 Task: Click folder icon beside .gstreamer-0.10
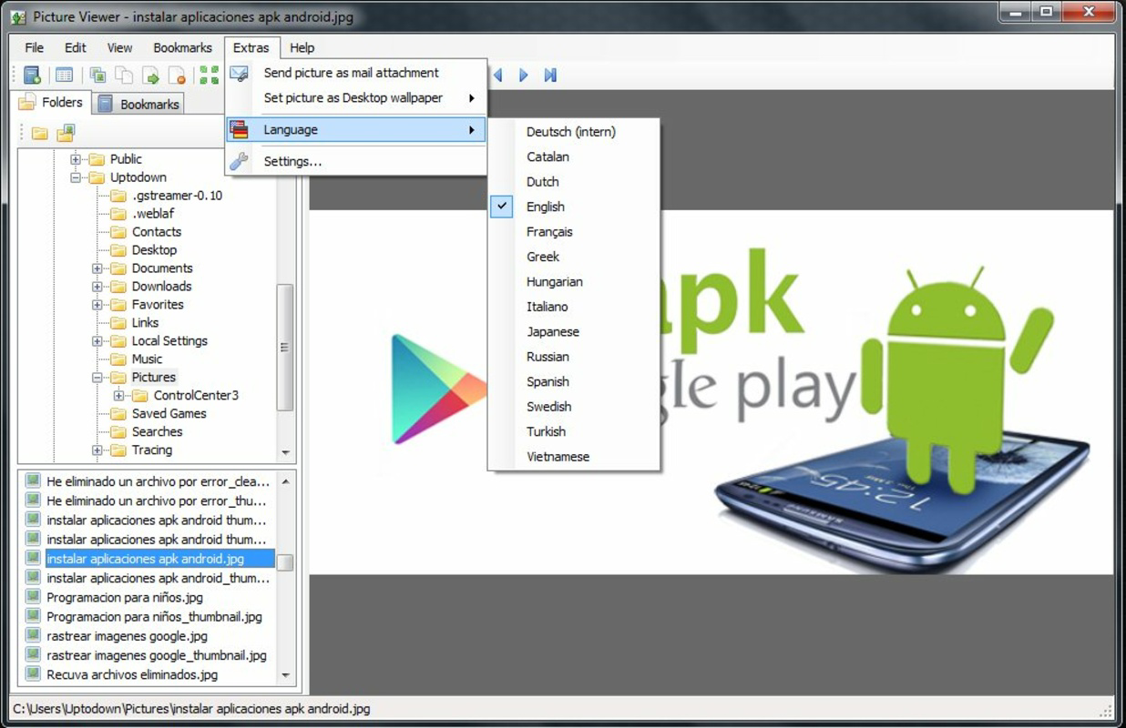(118, 196)
